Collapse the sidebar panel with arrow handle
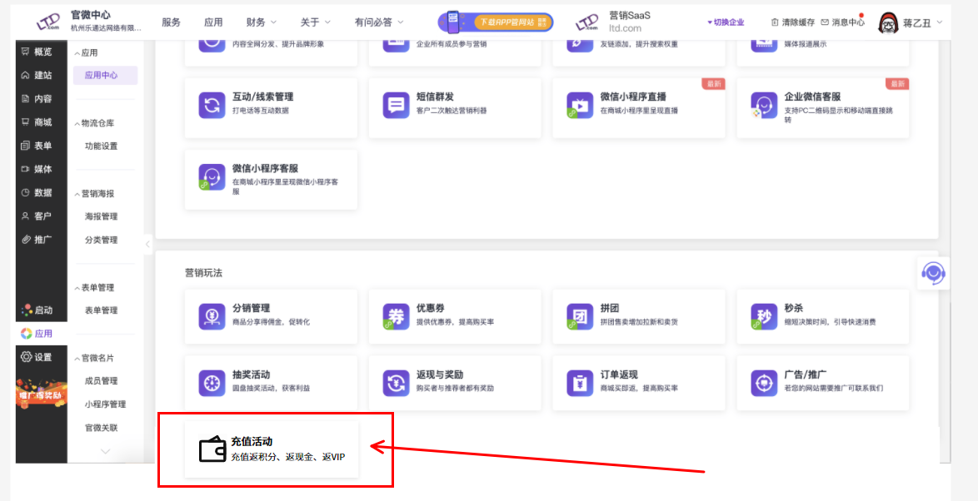This screenshot has width=978, height=501. [x=147, y=244]
